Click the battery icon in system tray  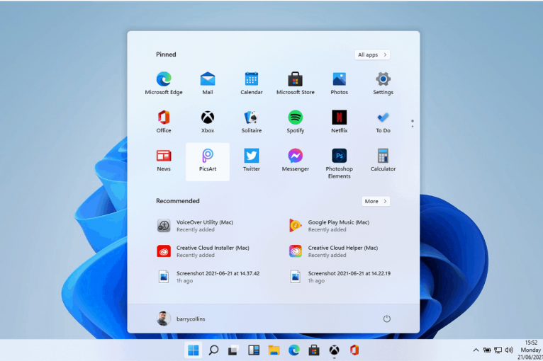[487, 350]
